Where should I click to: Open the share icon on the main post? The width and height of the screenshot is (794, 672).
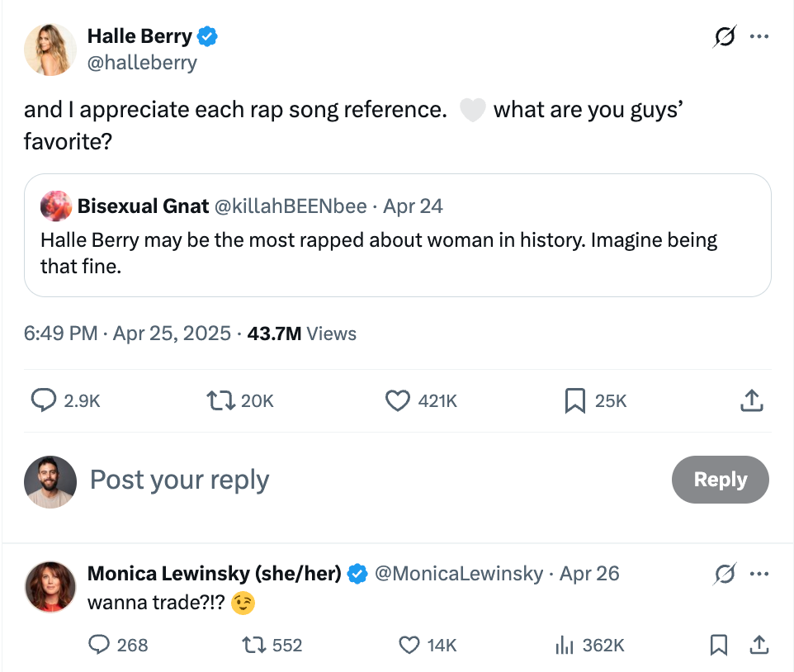pos(751,400)
